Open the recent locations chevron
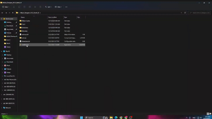Image resolution: width=212 pixels, height=119 pixels. (x=10, y=13)
